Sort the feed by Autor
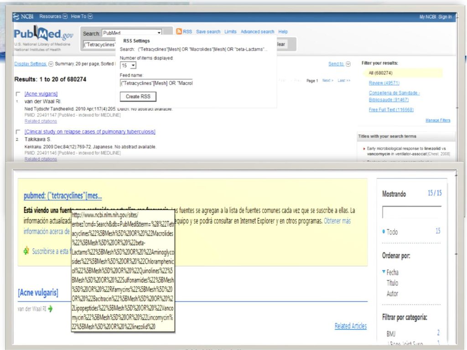Image resolution: width=467 pixels, height=350 pixels. [392, 293]
